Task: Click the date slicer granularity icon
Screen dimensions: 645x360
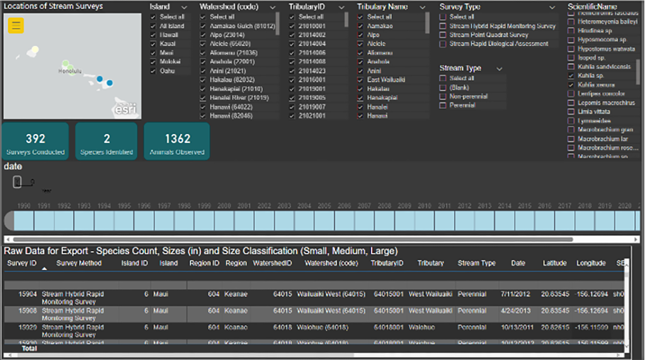Action: point(18,182)
